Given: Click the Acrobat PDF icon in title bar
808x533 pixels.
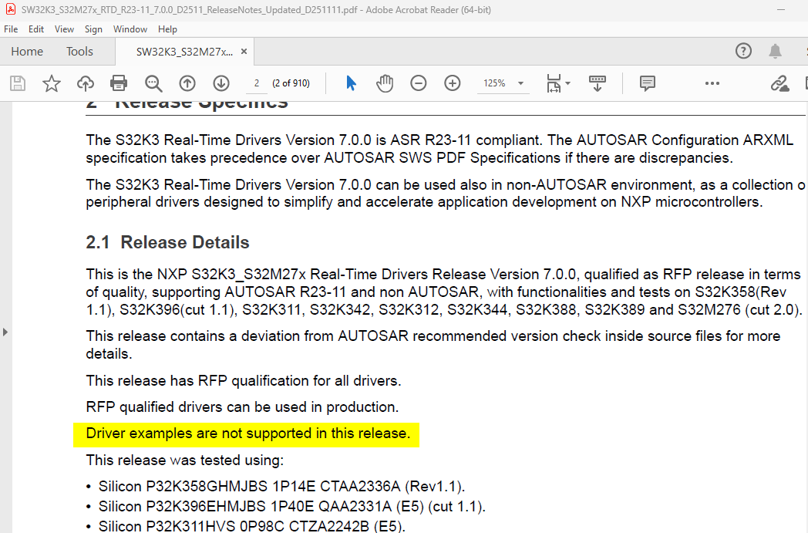Looking at the screenshot, I should [x=10, y=9].
